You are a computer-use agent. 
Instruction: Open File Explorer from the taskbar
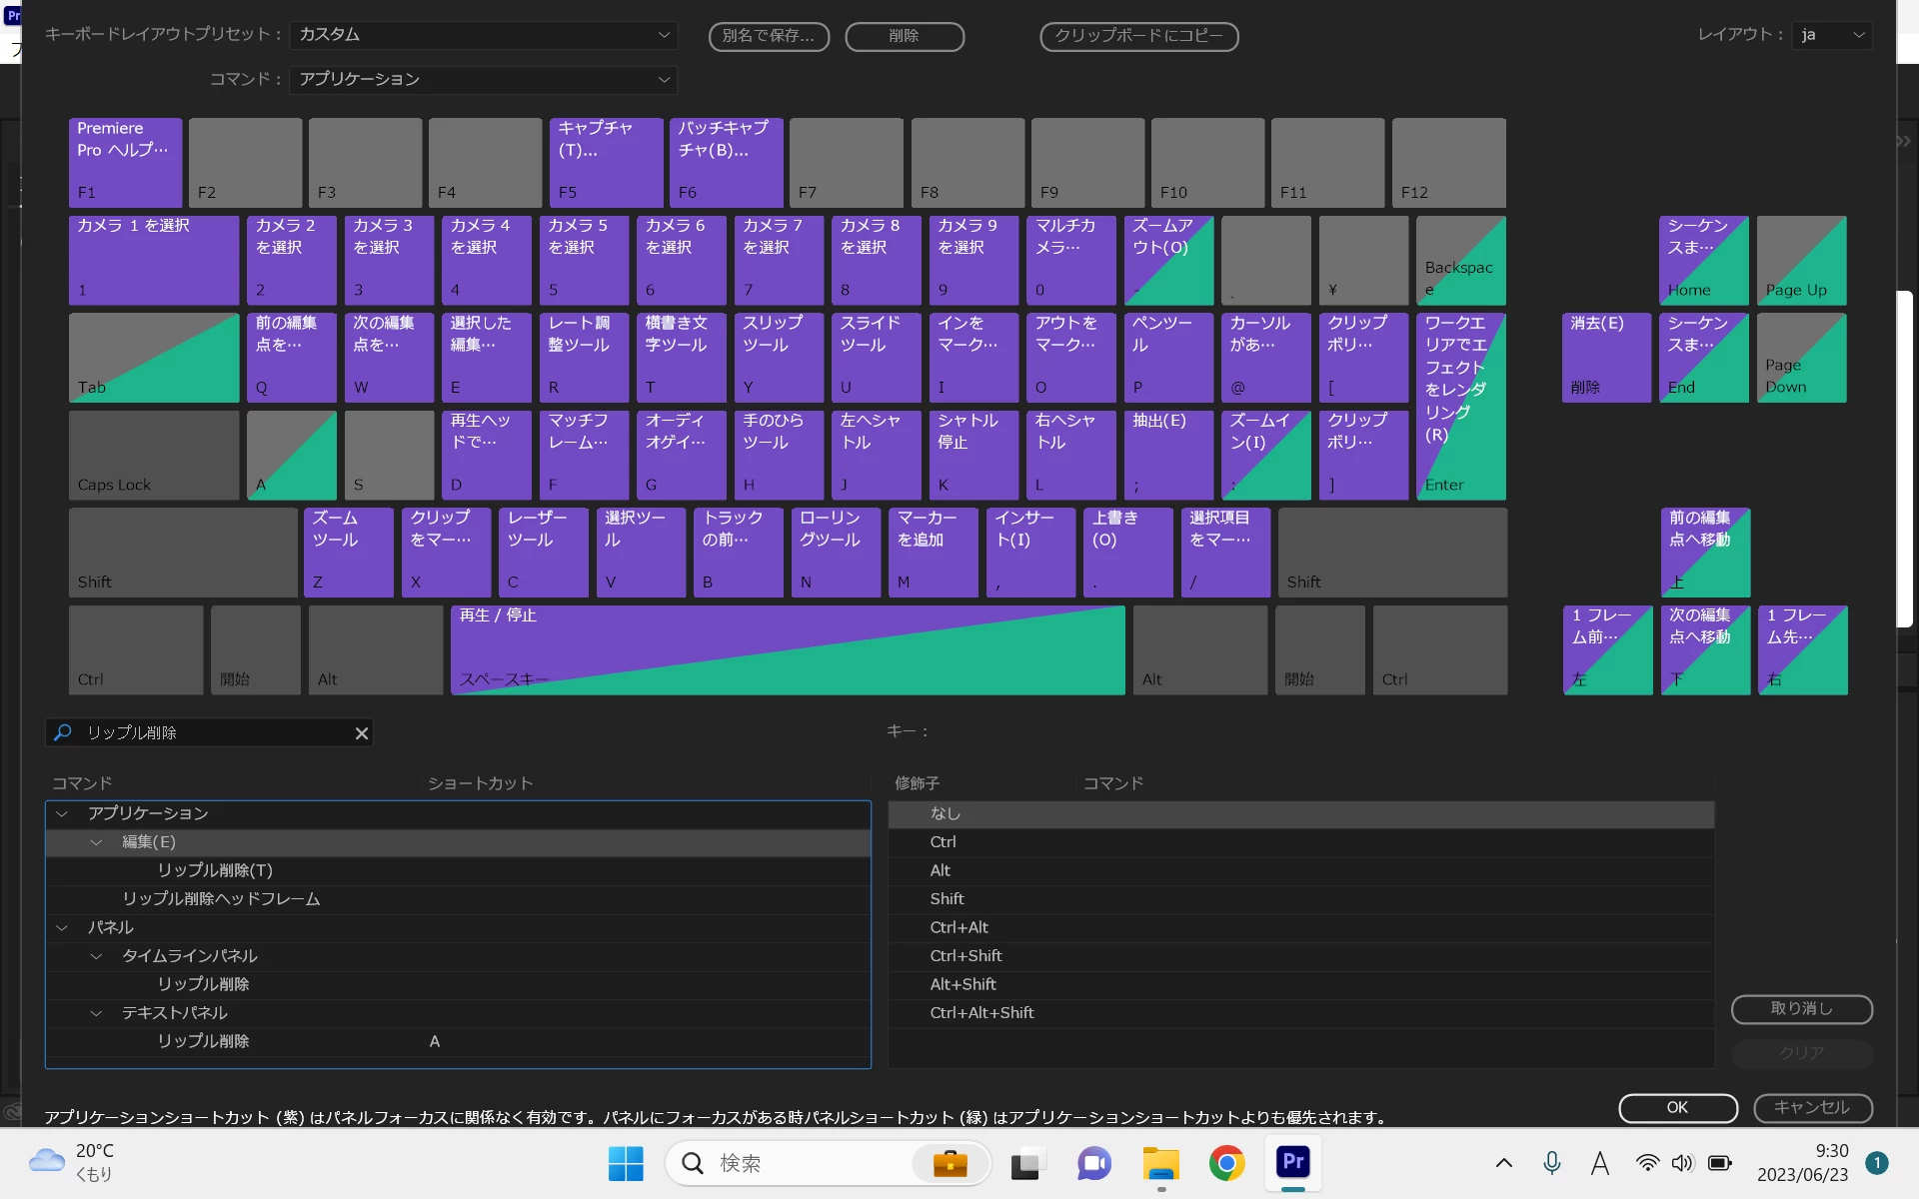1160,1163
